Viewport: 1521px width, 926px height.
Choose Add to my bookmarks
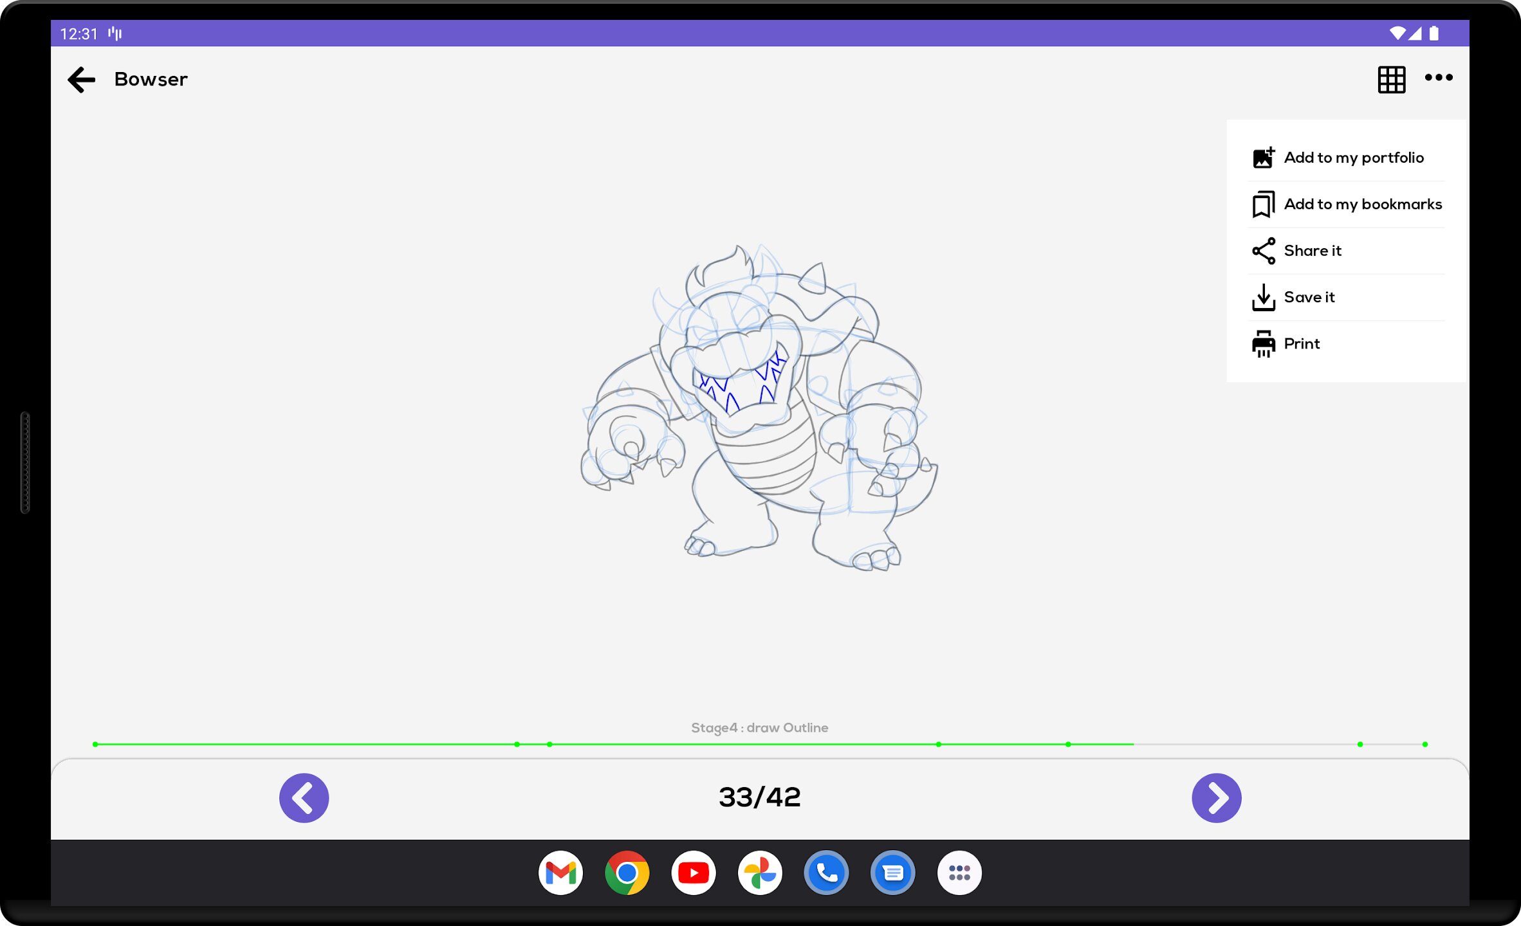click(x=1345, y=204)
